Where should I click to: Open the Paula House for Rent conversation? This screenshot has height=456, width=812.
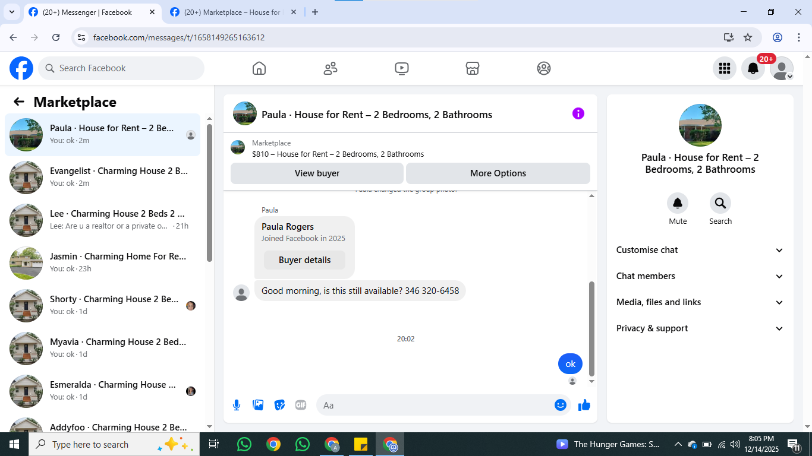point(102,135)
